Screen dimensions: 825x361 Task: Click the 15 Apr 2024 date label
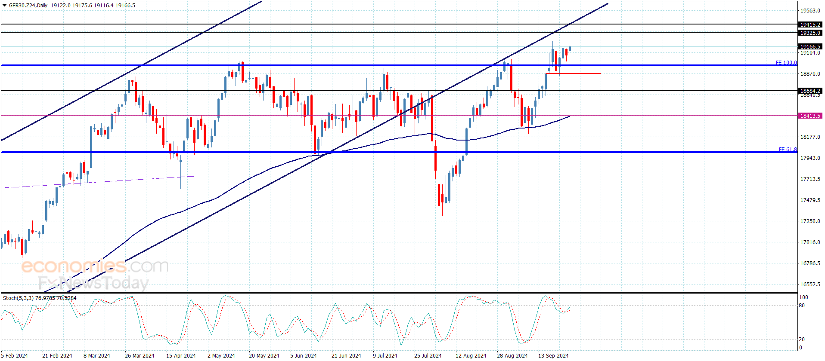click(x=181, y=355)
